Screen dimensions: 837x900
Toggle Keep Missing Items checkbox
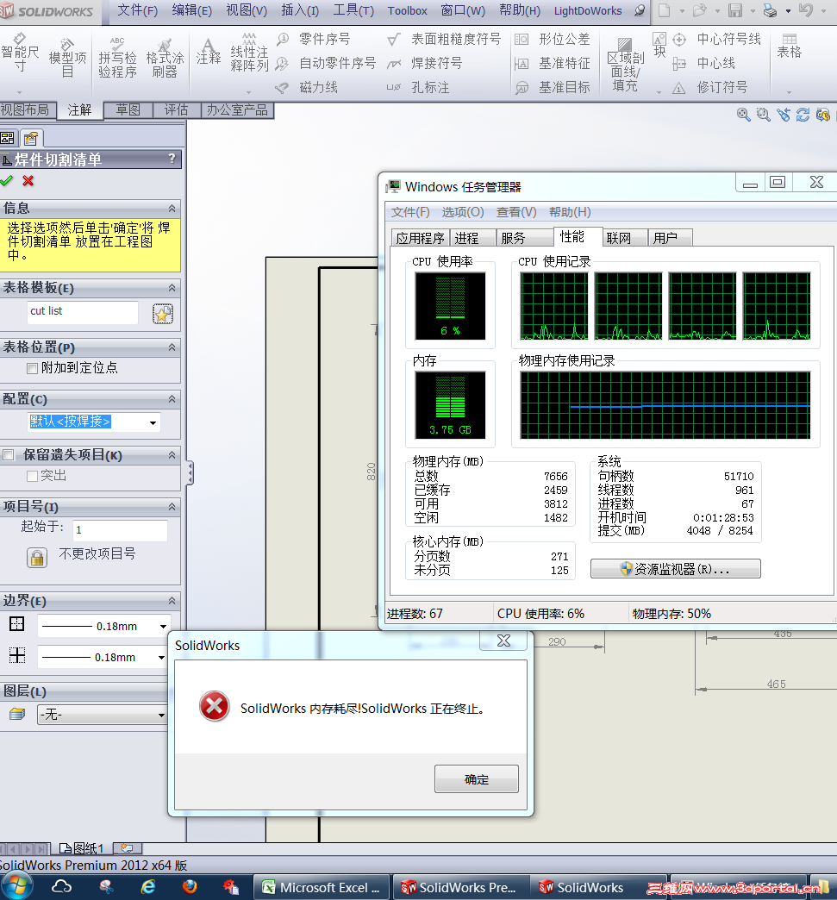point(8,455)
